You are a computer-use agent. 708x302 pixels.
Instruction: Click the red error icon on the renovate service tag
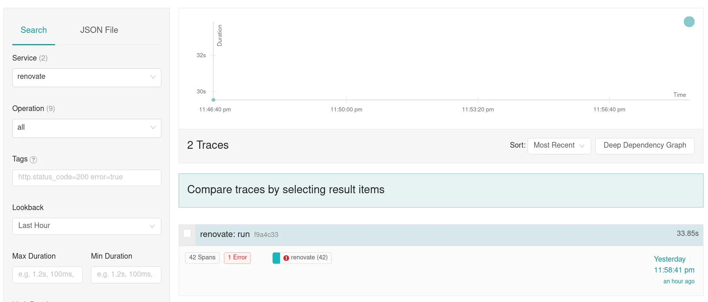click(x=286, y=258)
